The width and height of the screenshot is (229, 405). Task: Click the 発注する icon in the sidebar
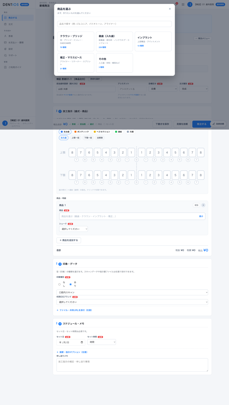click(5, 18)
